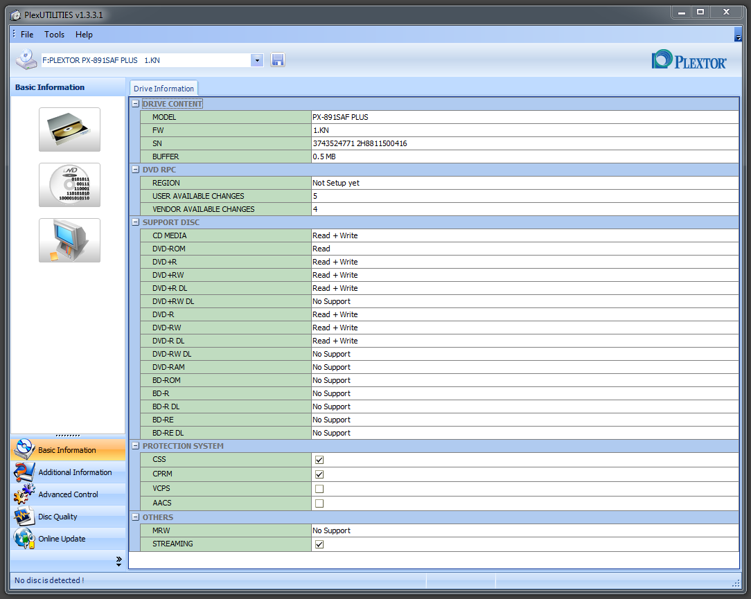The height and width of the screenshot is (599, 751).
Task: Select the Drive Information tab
Action: [x=164, y=89]
